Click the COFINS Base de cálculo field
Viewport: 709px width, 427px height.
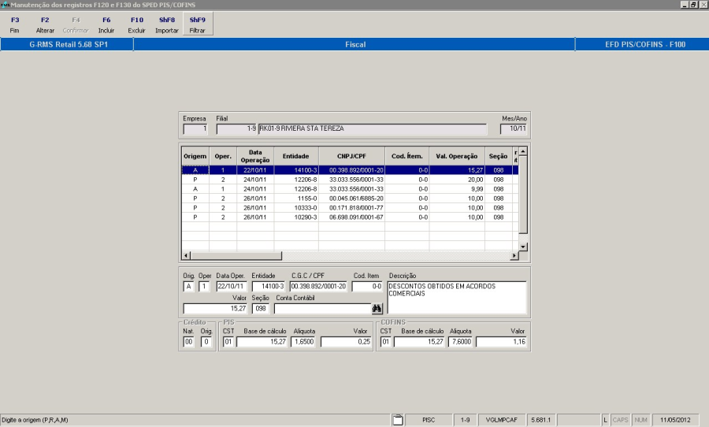tap(419, 342)
